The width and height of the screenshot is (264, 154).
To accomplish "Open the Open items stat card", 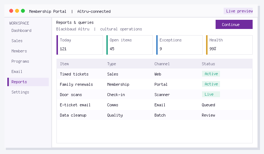I will [x=129, y=45].
